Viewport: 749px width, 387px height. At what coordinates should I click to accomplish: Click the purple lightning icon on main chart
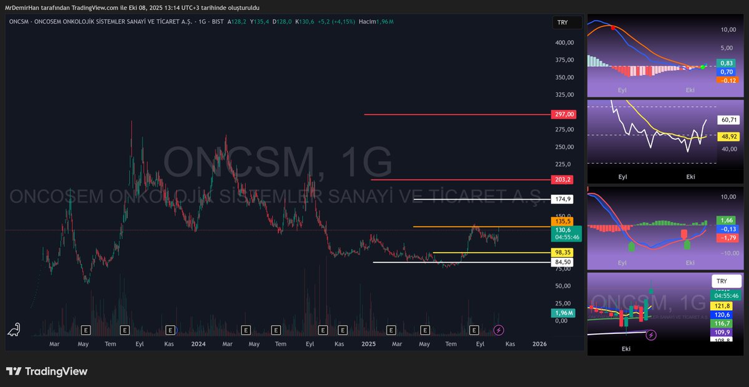coord(498,330)
